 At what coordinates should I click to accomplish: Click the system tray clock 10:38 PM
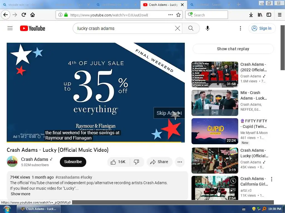coord(275,209)
